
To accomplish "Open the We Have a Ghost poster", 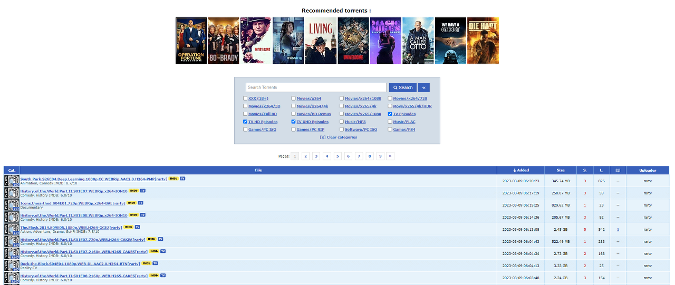I will (450, 41).
